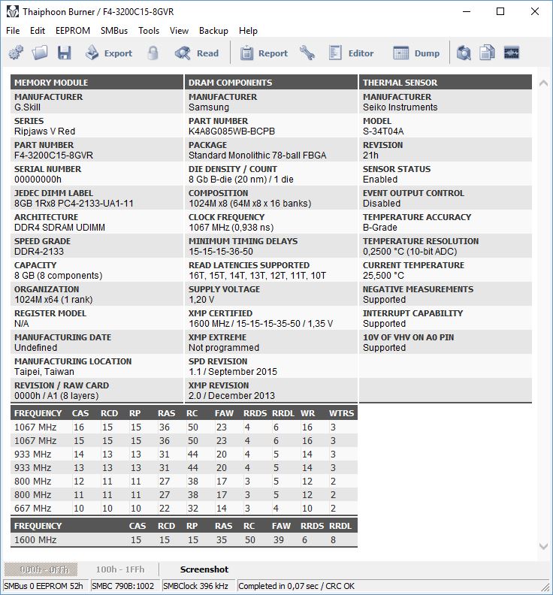Open the SMBus menu
This screenshot has width=553, height=595.
pos(114,31)
